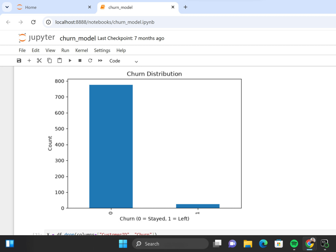Image resolution: width=336 pixels, height=252 pixels.
Task: View site information icon in address bar
Action: coord(48,22)
